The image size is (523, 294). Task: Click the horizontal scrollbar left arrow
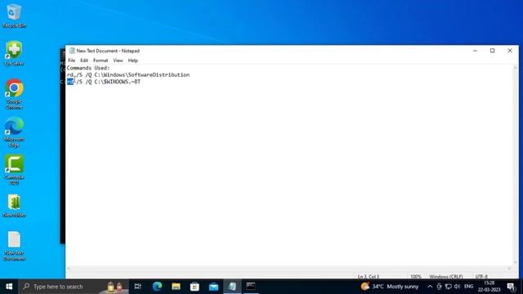pos(69,269)
